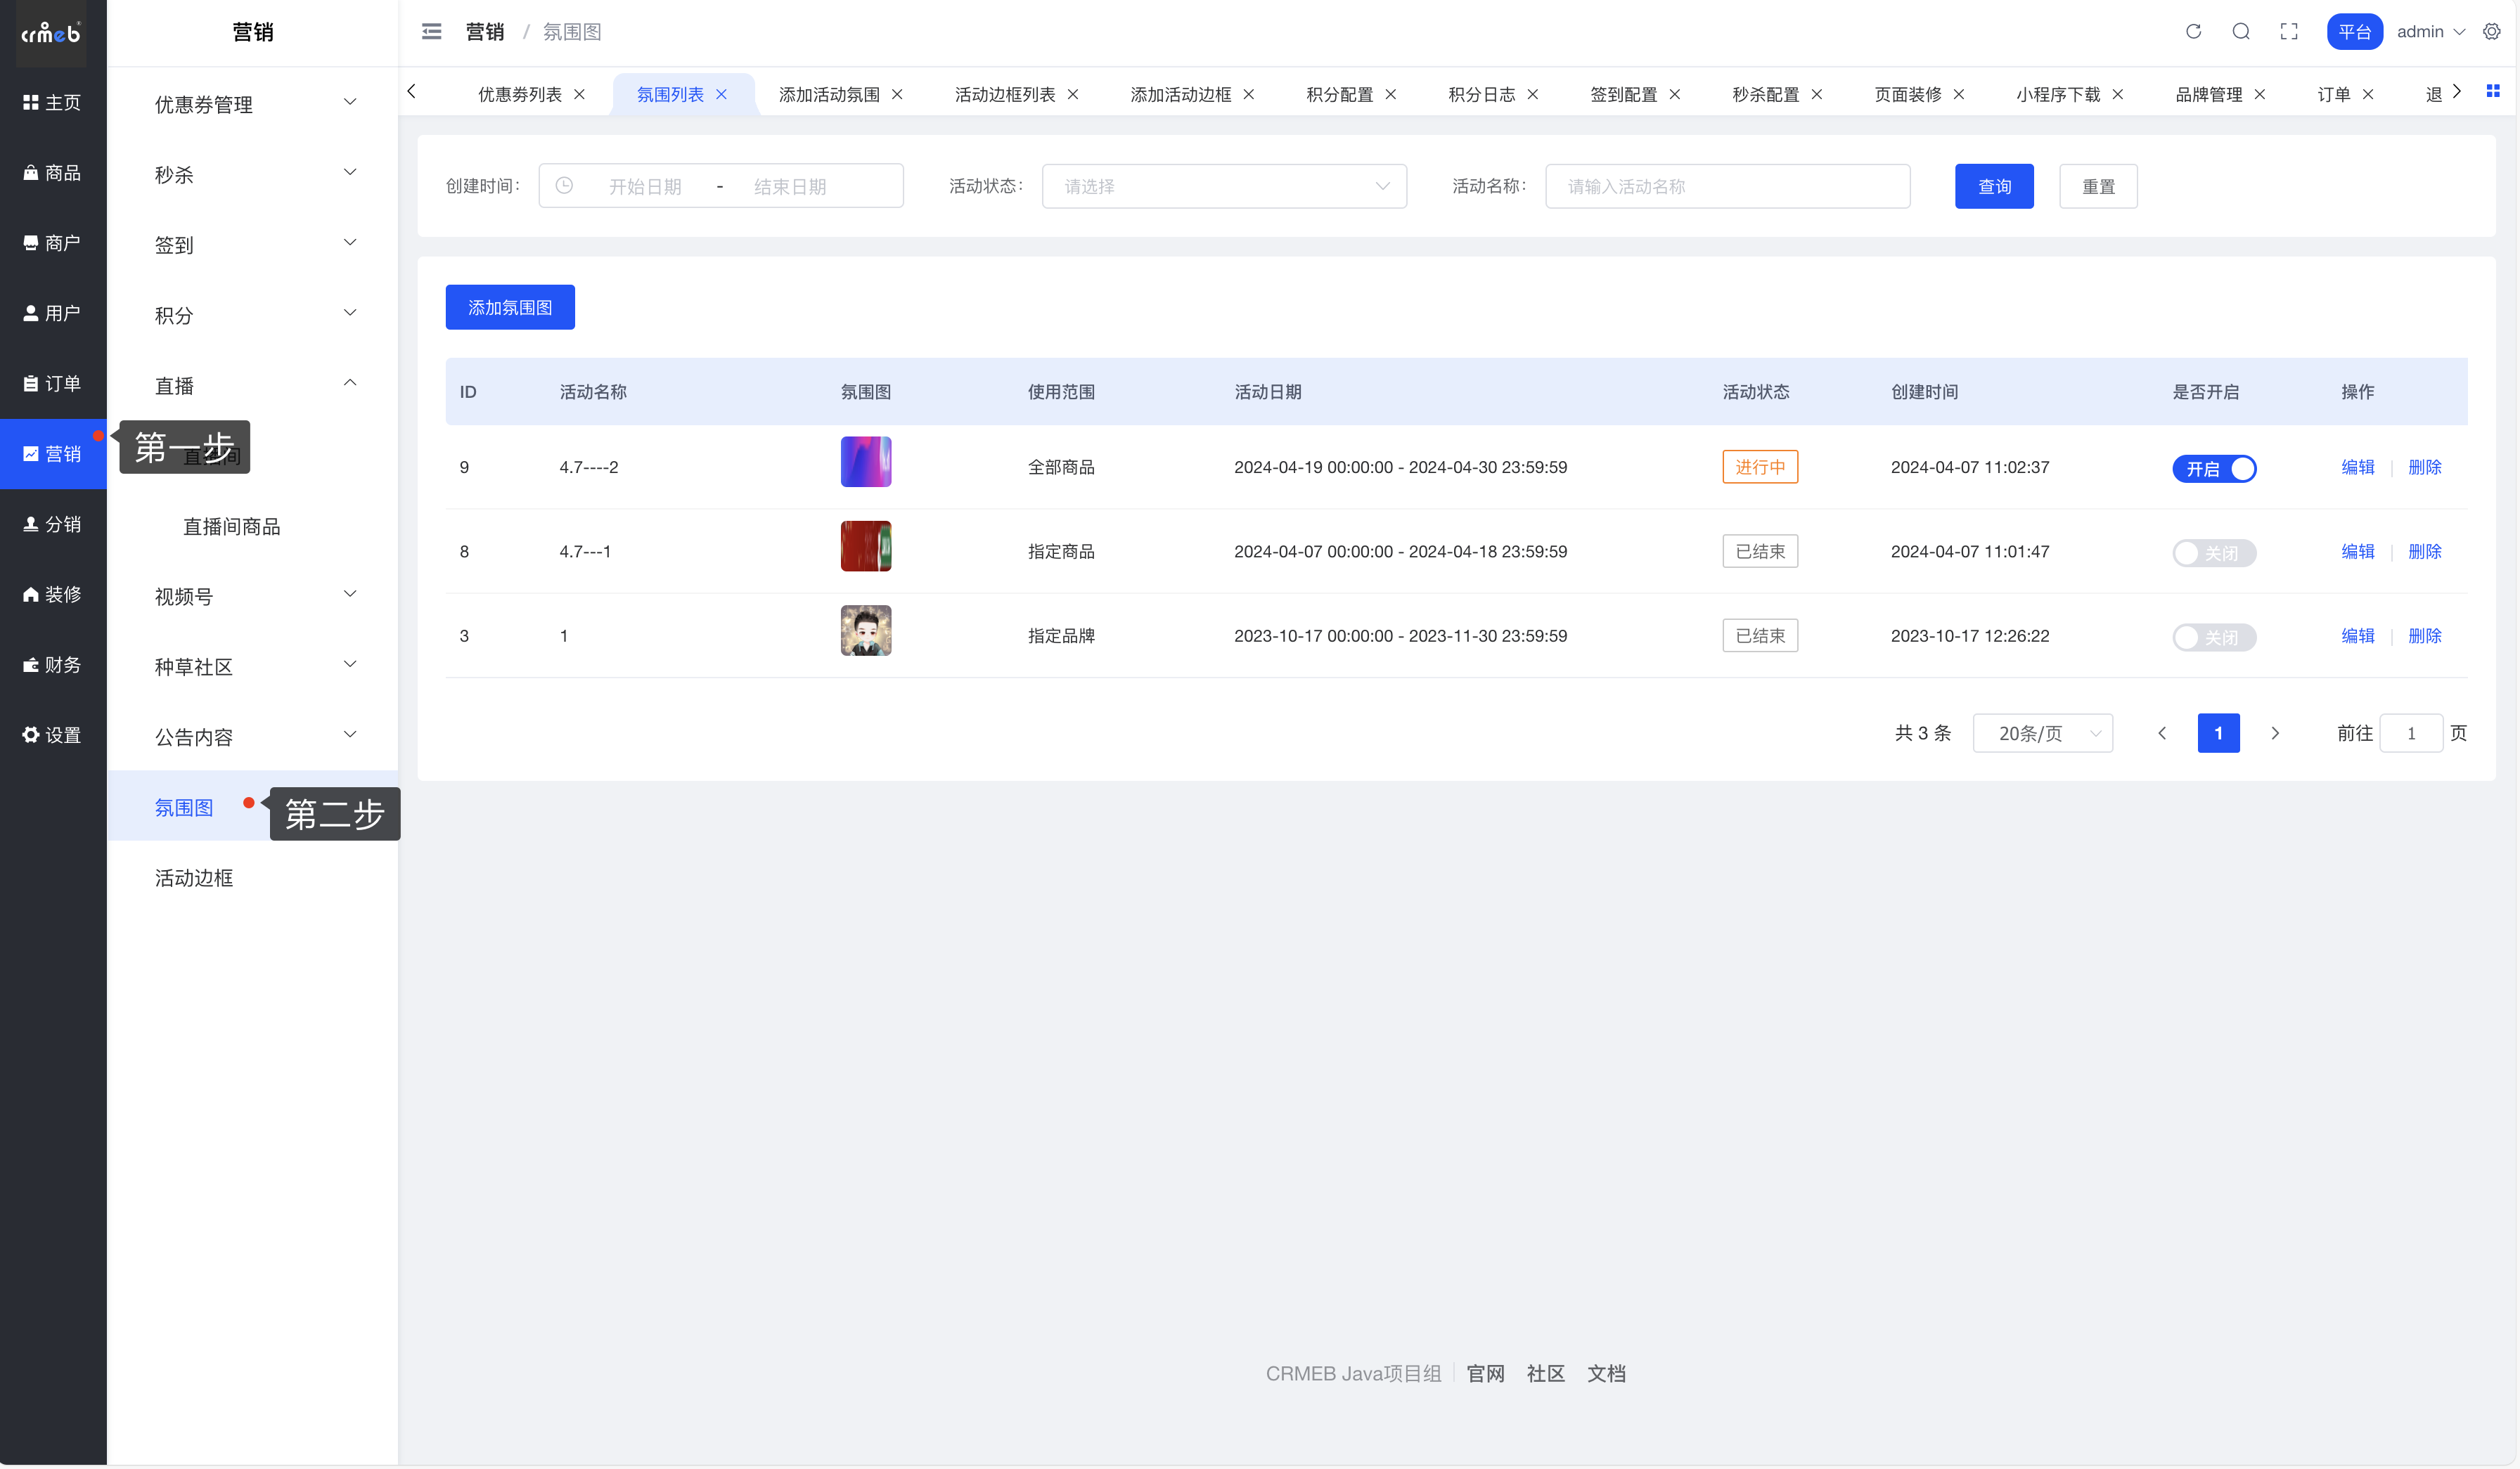Click the 活动名称 input field
2520x1469 pixels.
tap(1727, 187)
